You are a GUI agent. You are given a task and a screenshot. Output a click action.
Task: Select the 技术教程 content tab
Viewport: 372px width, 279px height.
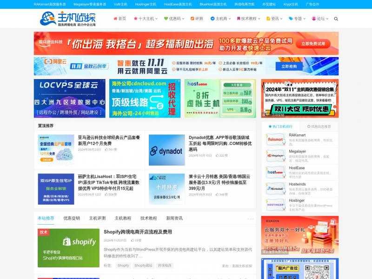click(x=148, y=218)
